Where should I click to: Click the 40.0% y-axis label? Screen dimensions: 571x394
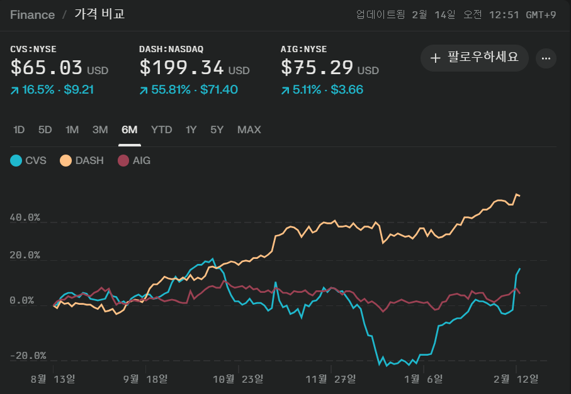pyautogui.click(x=25, y=217)
